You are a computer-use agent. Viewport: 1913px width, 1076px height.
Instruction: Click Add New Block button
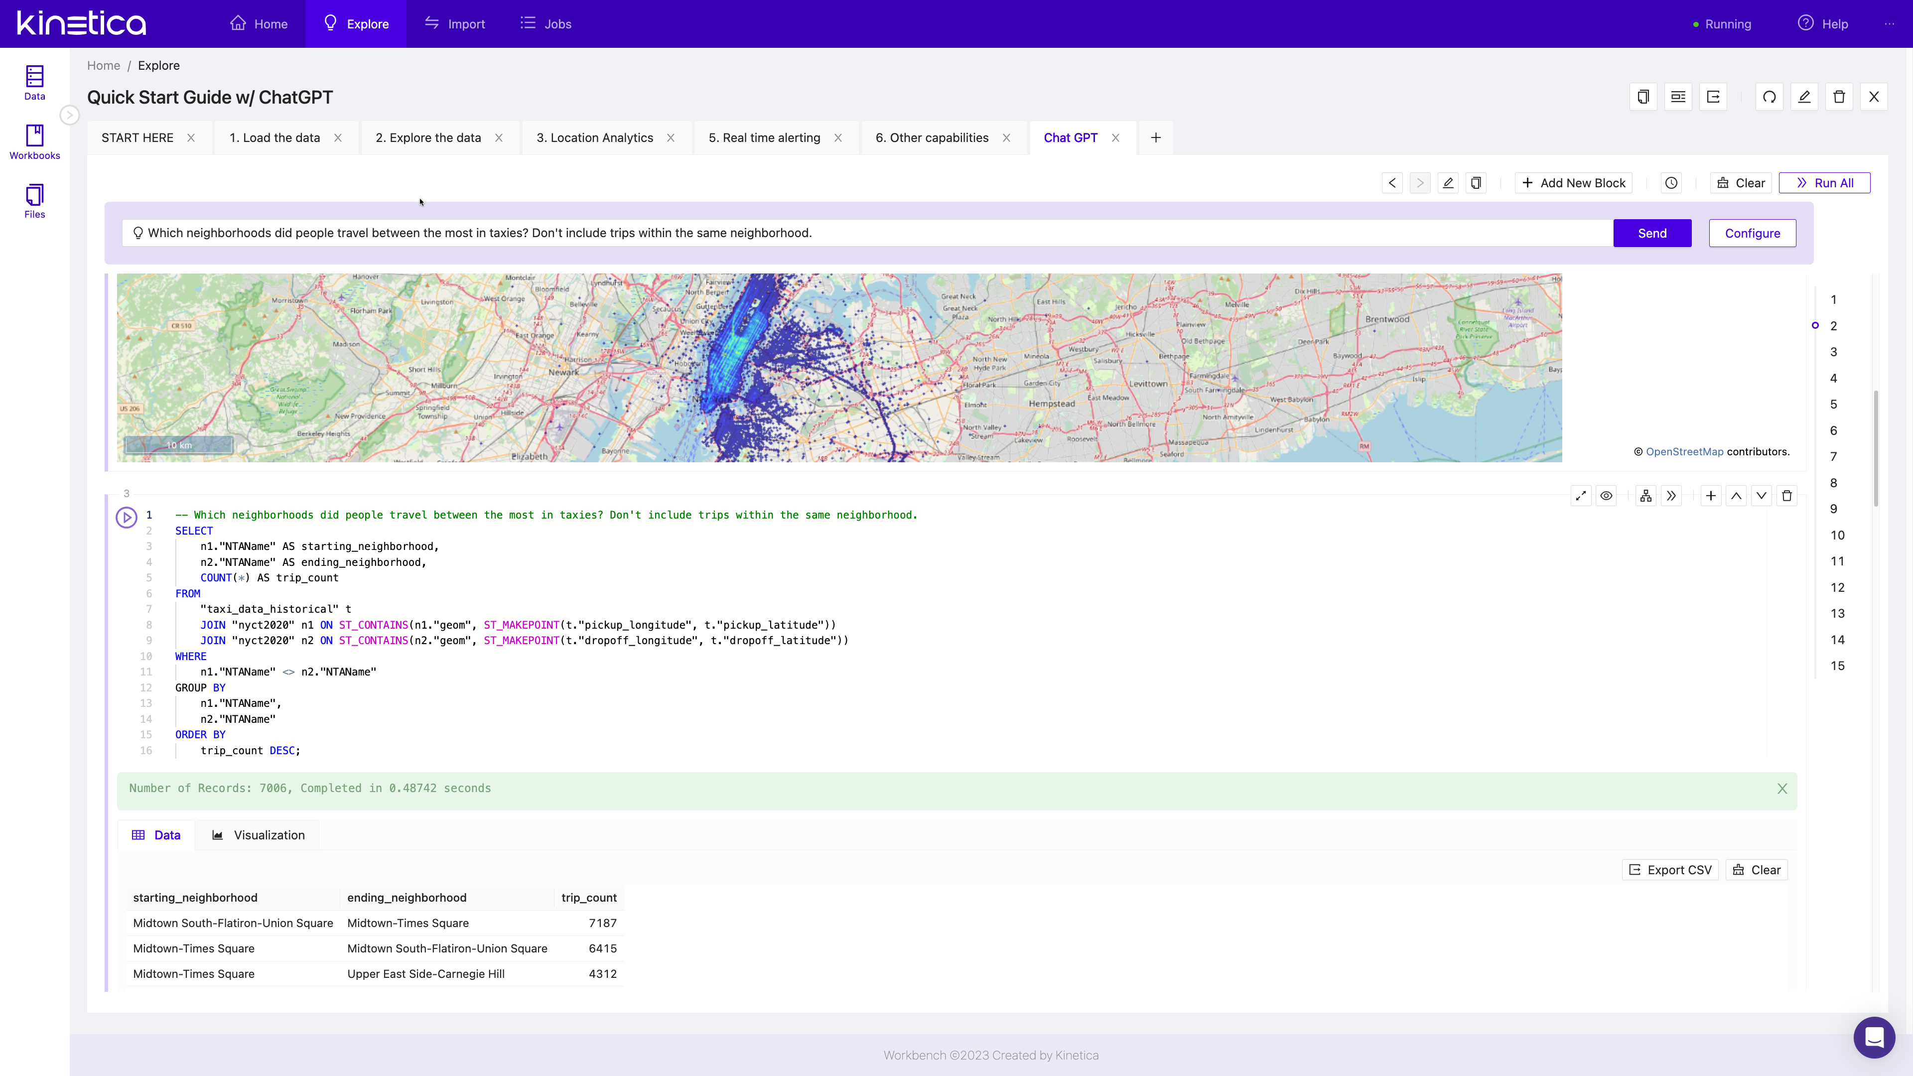click(1574, 183)
